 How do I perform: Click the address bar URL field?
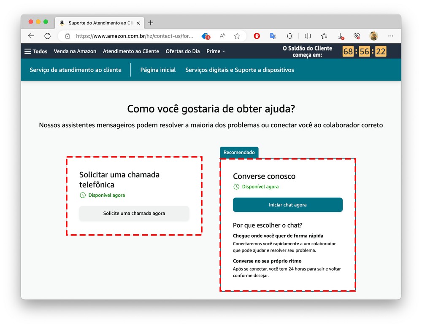pyautogui.click(x=134, y=36)
